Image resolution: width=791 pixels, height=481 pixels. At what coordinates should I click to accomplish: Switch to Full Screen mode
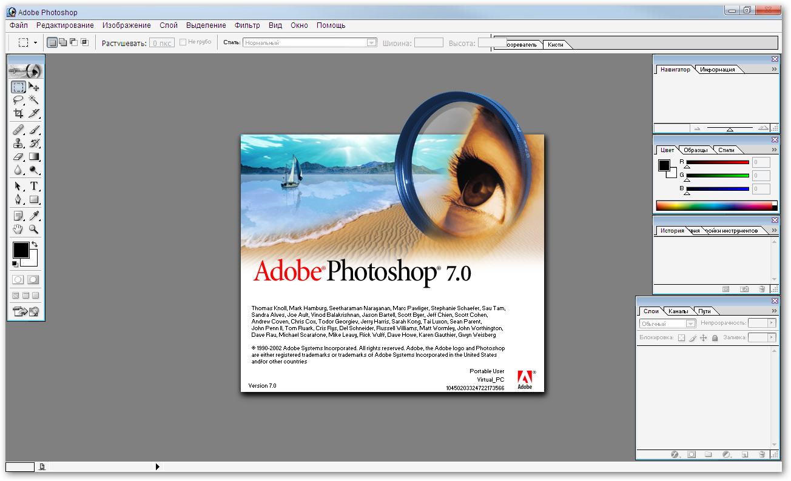point(35,296)
